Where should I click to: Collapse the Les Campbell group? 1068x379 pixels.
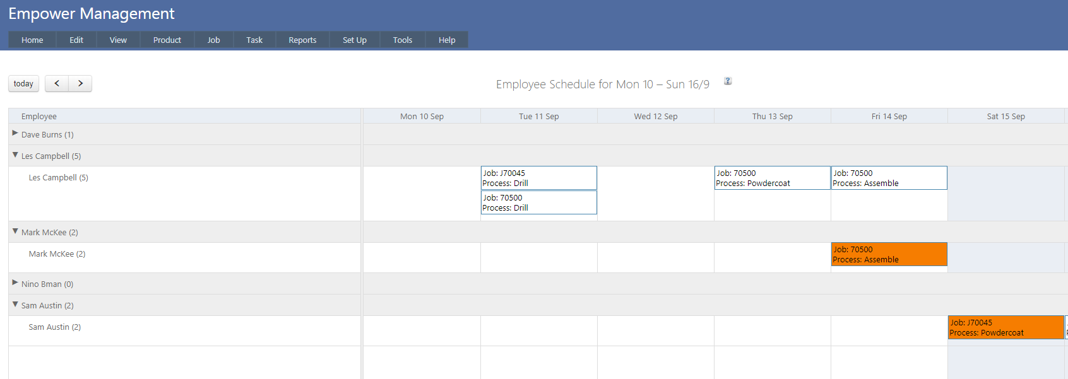pyautogui.click(x=15, y=155)
